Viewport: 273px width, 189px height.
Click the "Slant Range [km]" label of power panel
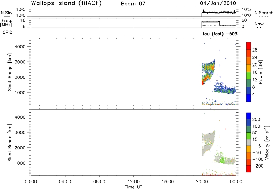[x=10, y=72]
